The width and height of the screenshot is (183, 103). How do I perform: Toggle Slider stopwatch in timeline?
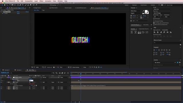coord(14,81)
